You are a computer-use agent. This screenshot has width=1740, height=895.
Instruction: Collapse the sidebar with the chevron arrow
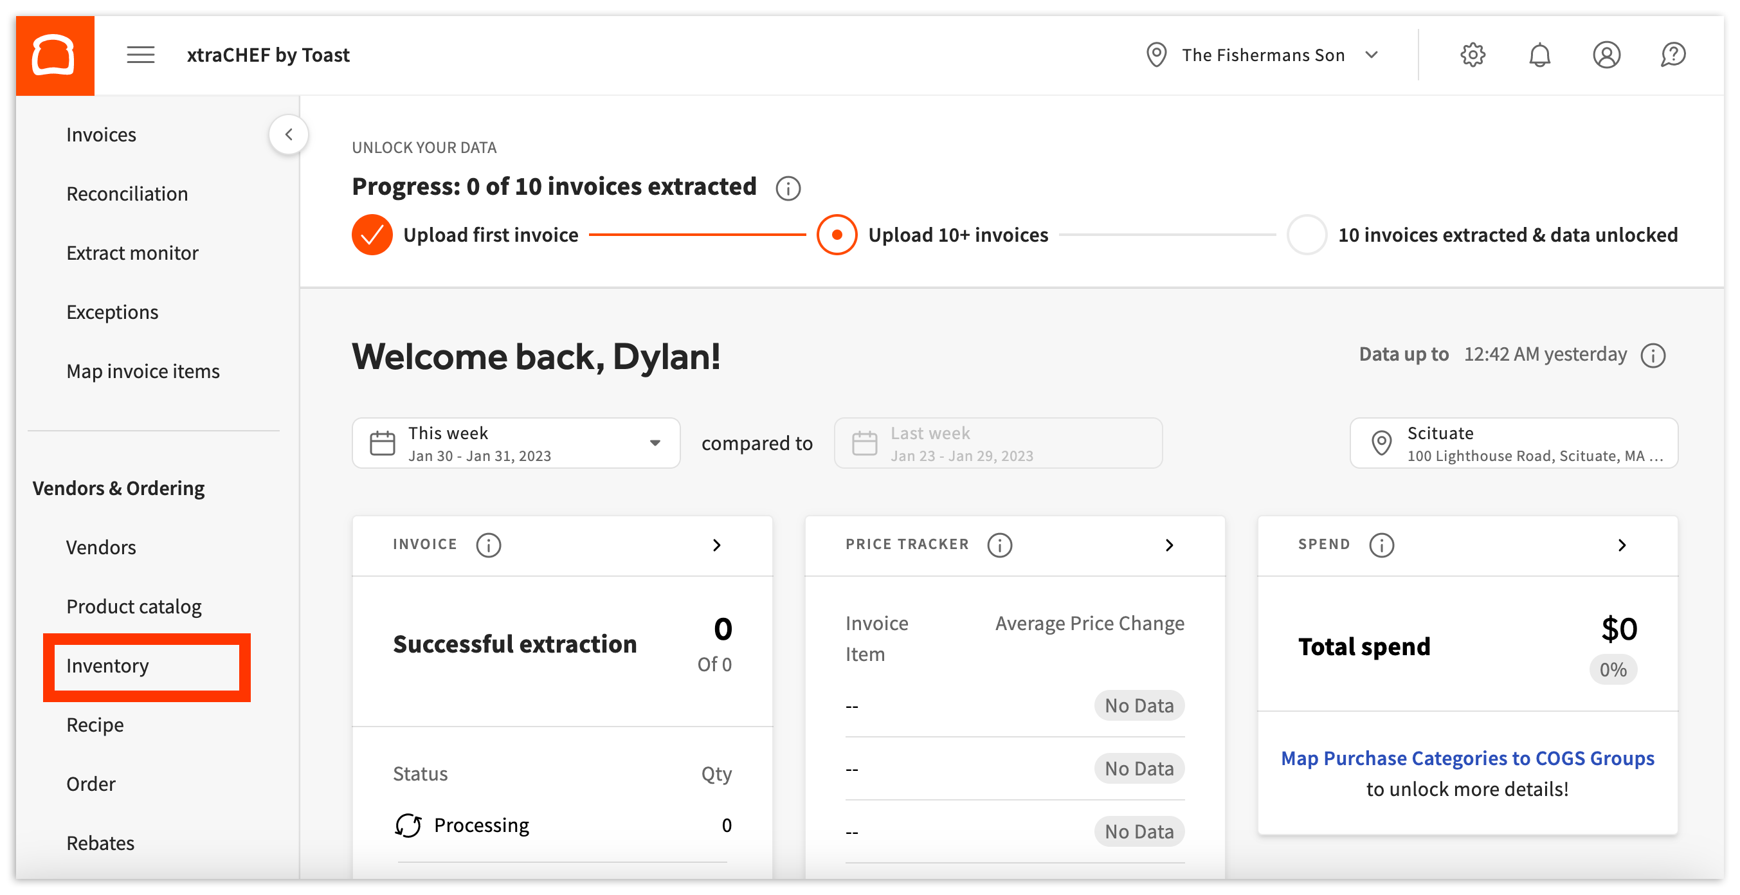pyautogui.click(x=289, y=134)
